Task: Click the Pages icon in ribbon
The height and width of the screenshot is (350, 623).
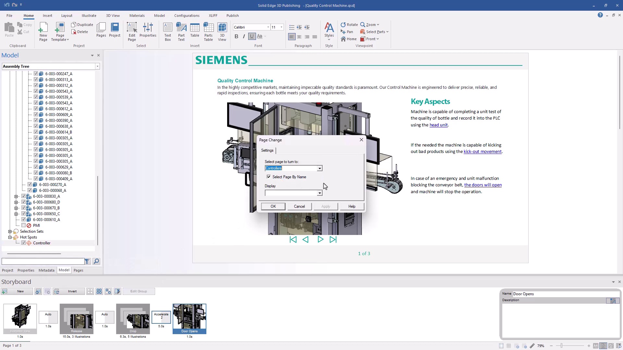Action: pos(101,30)
